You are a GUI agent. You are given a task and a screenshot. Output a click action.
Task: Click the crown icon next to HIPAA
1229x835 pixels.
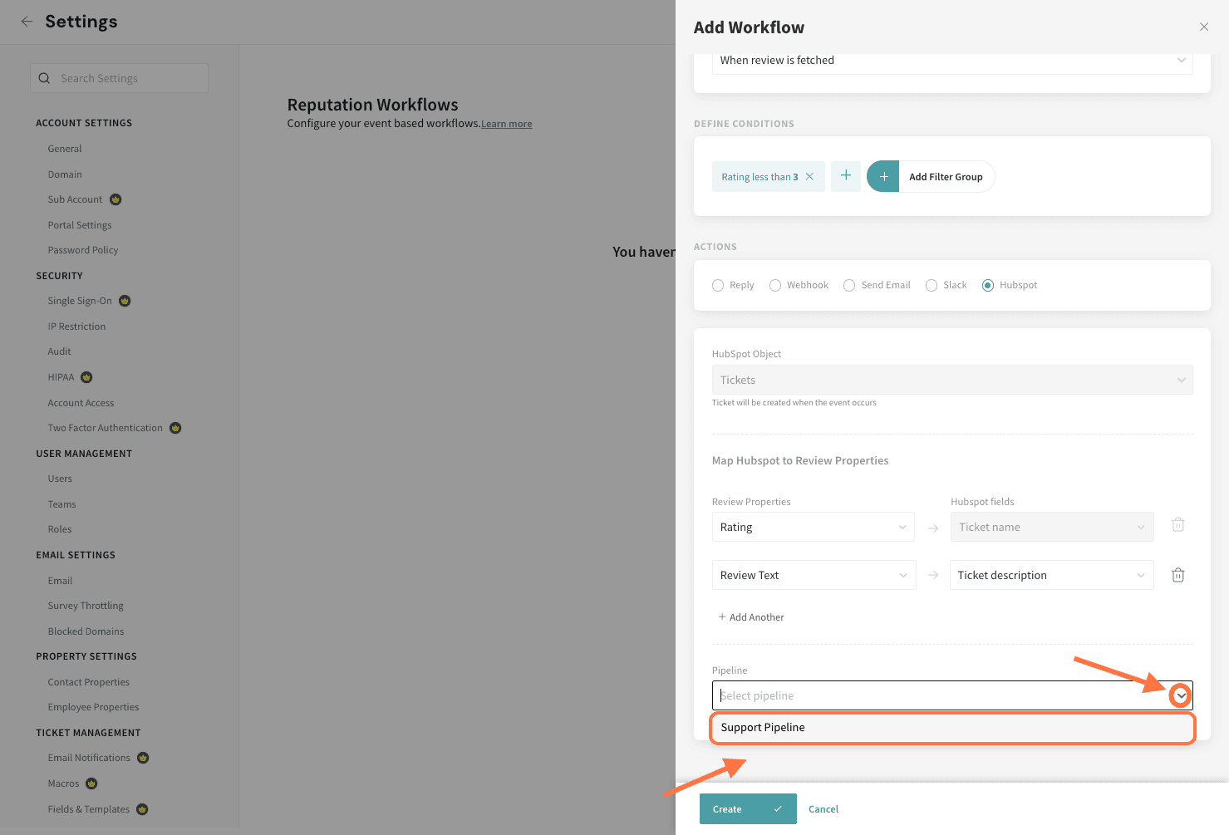click(x=86, y=377)
